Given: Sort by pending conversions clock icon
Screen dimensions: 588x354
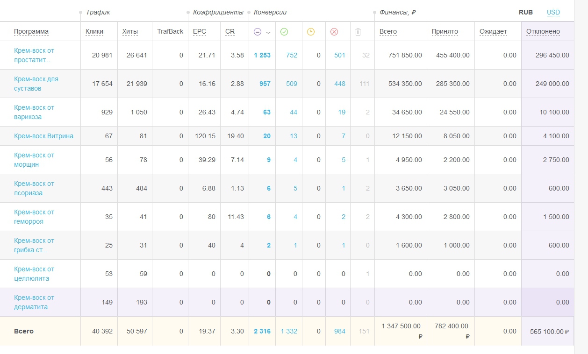Looking at the screenshot, I should [x=311, y=32].
